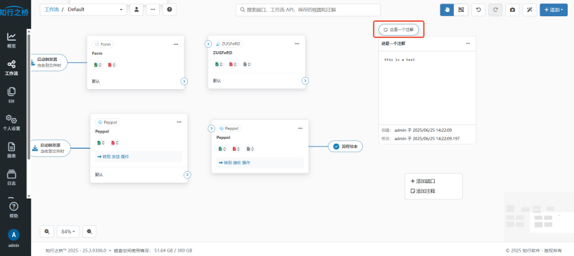This screenshot has width=574, height=256.
Task: Click the 这是一个注解 annotation pill tag
Action: pos(398,29)
